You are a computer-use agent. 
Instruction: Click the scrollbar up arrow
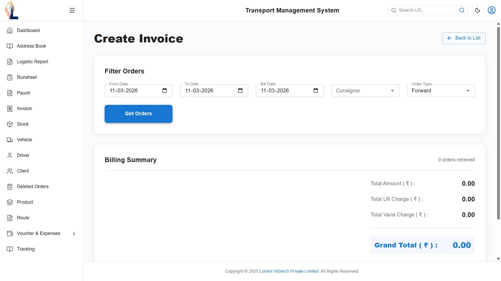(498, 24)
